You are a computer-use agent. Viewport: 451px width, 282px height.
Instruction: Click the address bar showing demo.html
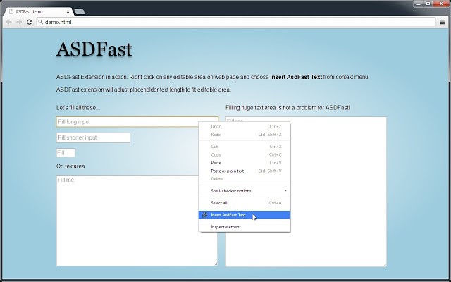click(236, 22)
